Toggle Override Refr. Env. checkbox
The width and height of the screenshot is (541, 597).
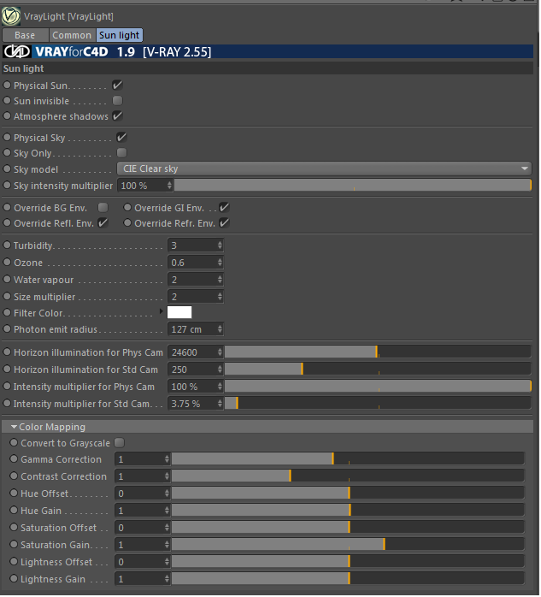(x=225, y=223)
